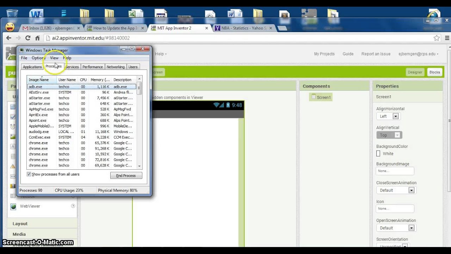This screenshot has width=451, height=254.
Task: Close the Gmail Inbox tab
Action: (78, 28)
